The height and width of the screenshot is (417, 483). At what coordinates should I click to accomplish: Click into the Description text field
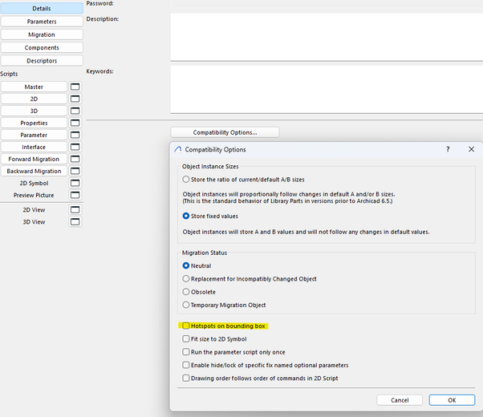[327, 37]
